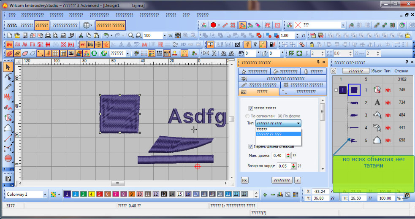Click the magnifier Zoom icon
Image resolution: width=415 pixels, height=219 pixels.
131,35
